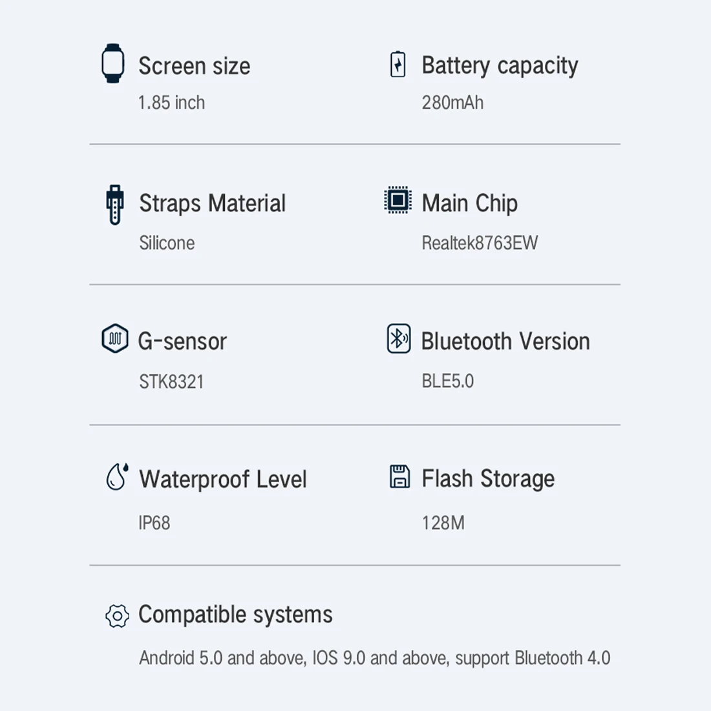The height and width of the screenshot is (711, 711).
Task: Click the Bluetooth version icon
Action: [x=399, y=339]
